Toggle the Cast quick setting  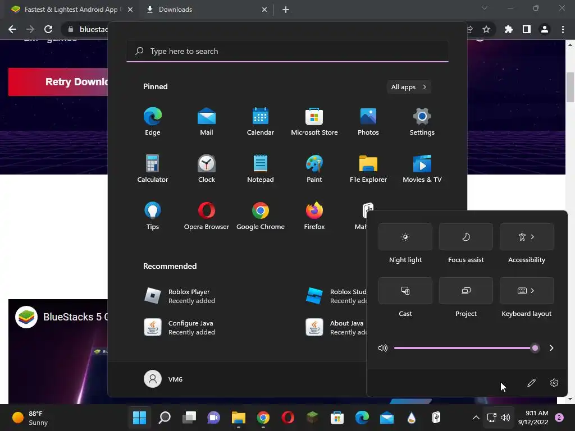(405, 291)
